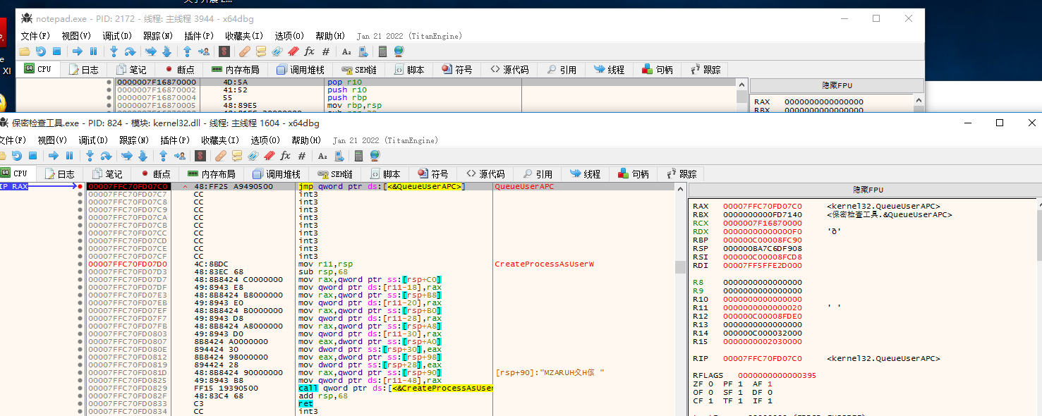Viewport: 1042px width, 416px height.
Task: Open the calculator icon in the lower toolbar
Action: pyautogui.click(x=359, y=156)
